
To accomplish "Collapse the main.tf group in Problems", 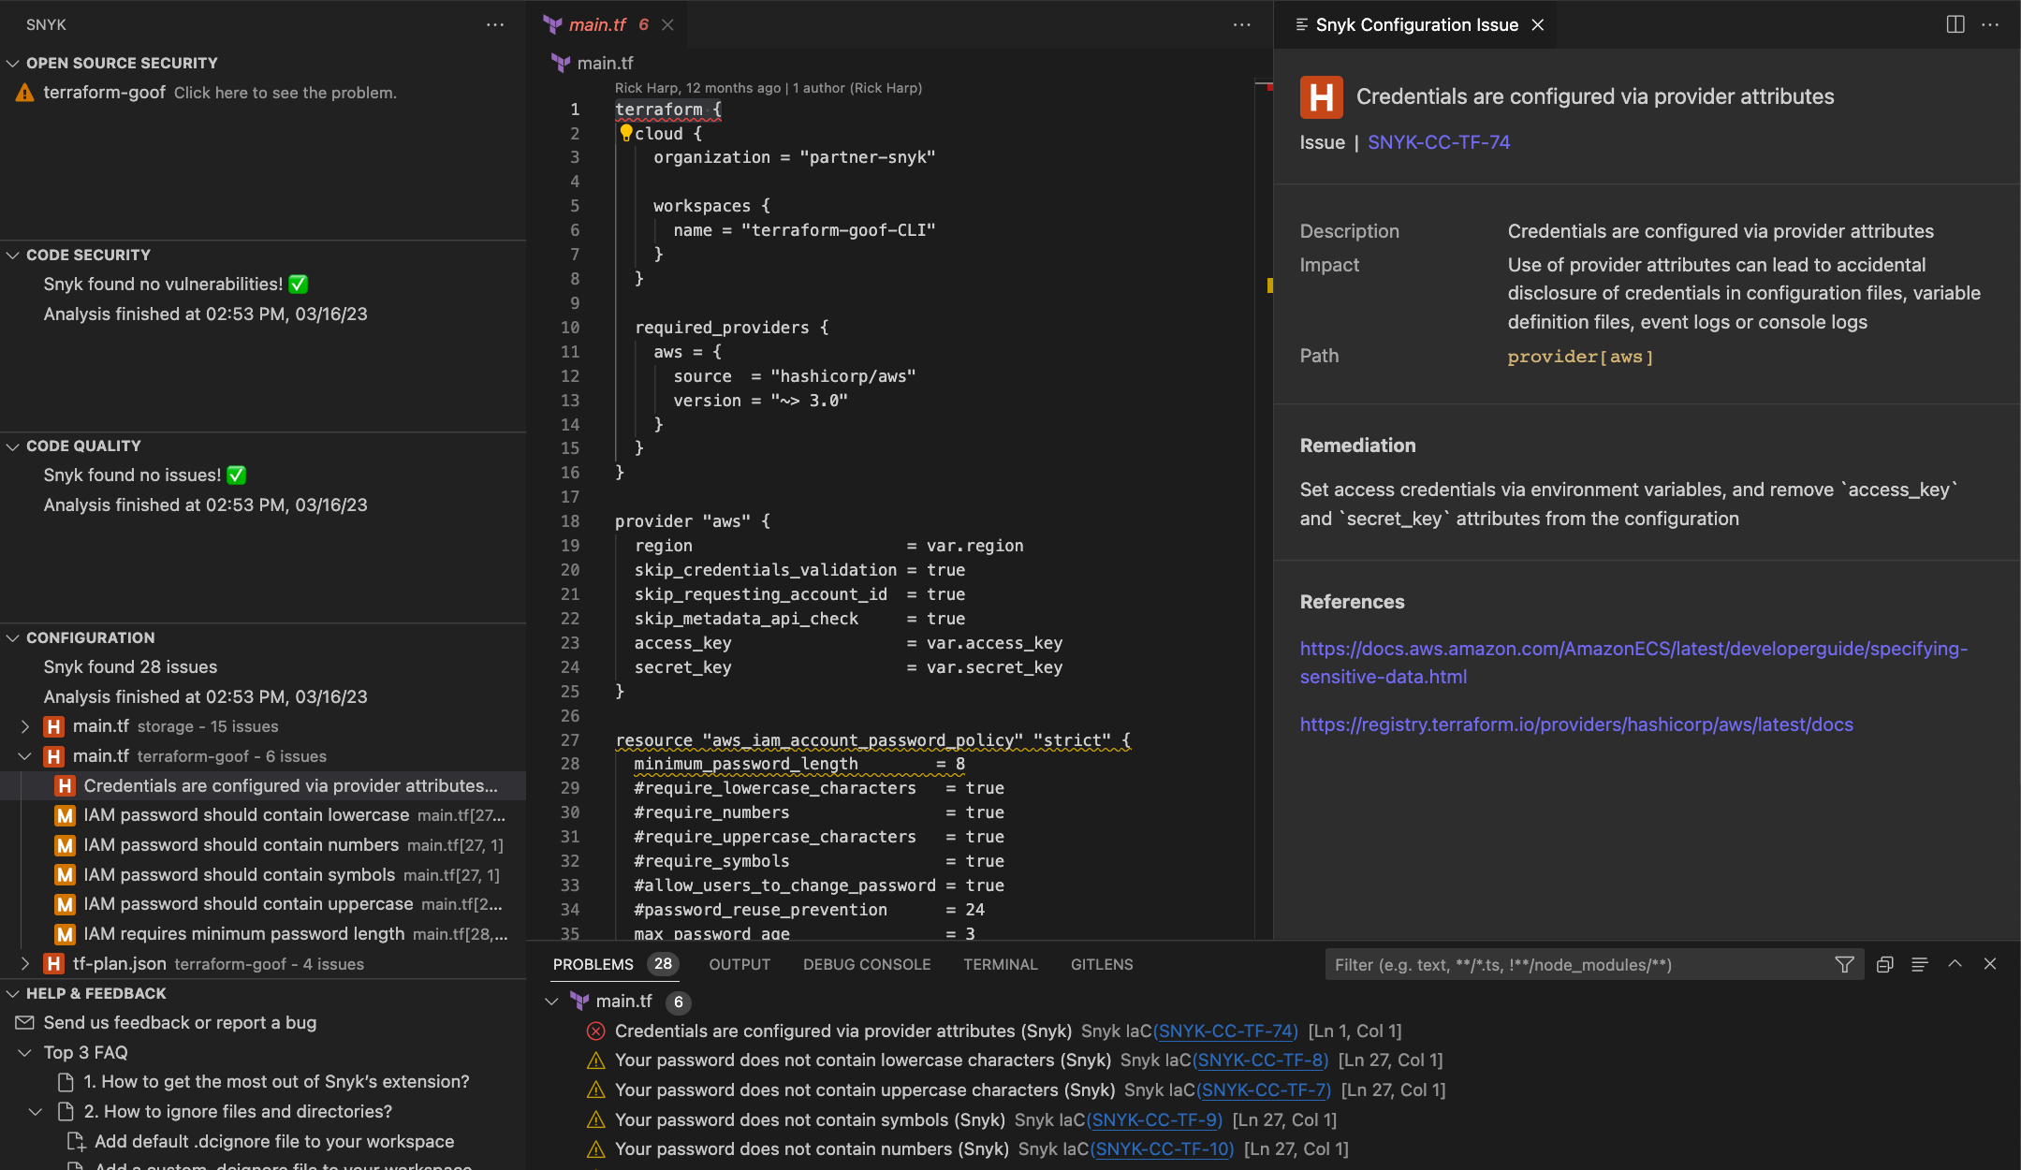I will pyautogui.click(x=552, y=1002).
